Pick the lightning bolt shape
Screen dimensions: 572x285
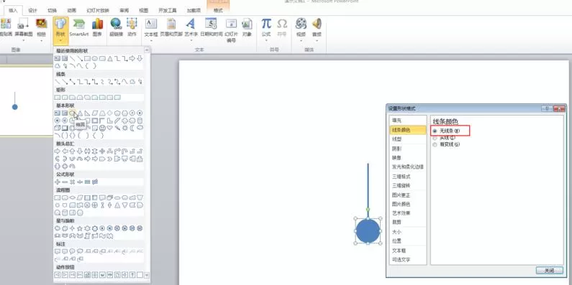pos(117,128)
